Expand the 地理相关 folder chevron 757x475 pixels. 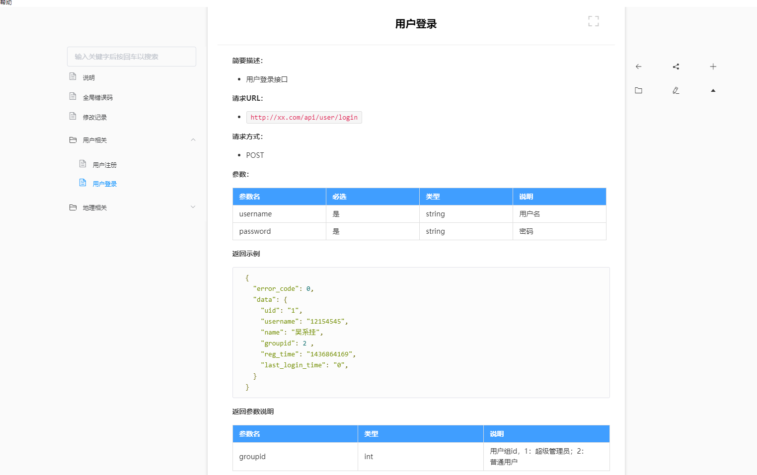click(193, 207)
